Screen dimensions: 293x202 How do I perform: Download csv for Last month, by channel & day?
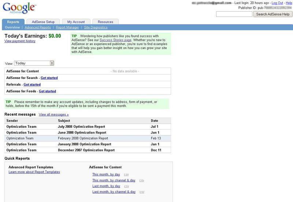[x=142, y=192]
